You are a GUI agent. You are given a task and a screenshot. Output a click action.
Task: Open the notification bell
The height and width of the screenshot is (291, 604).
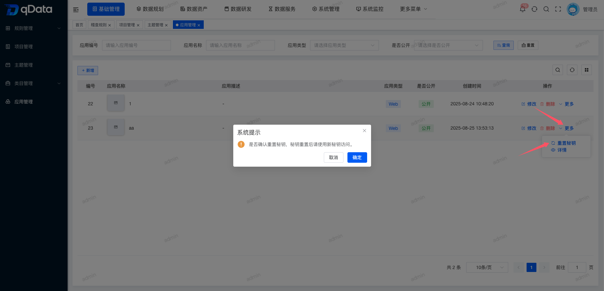[523, 9]
